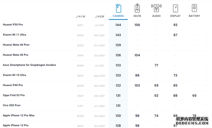Select the BATTERY category icon

194,8
